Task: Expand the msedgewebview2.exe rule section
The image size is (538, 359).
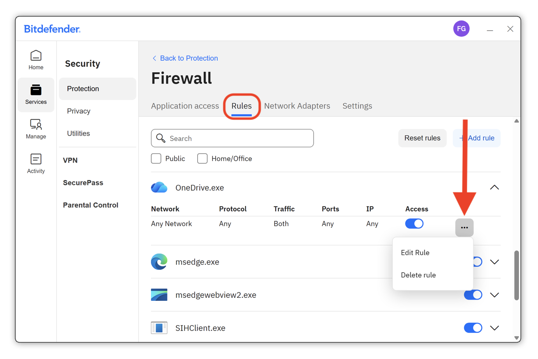Action: pos(494,295)
